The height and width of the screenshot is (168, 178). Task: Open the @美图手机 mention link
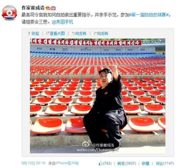[x=62, y=22]
